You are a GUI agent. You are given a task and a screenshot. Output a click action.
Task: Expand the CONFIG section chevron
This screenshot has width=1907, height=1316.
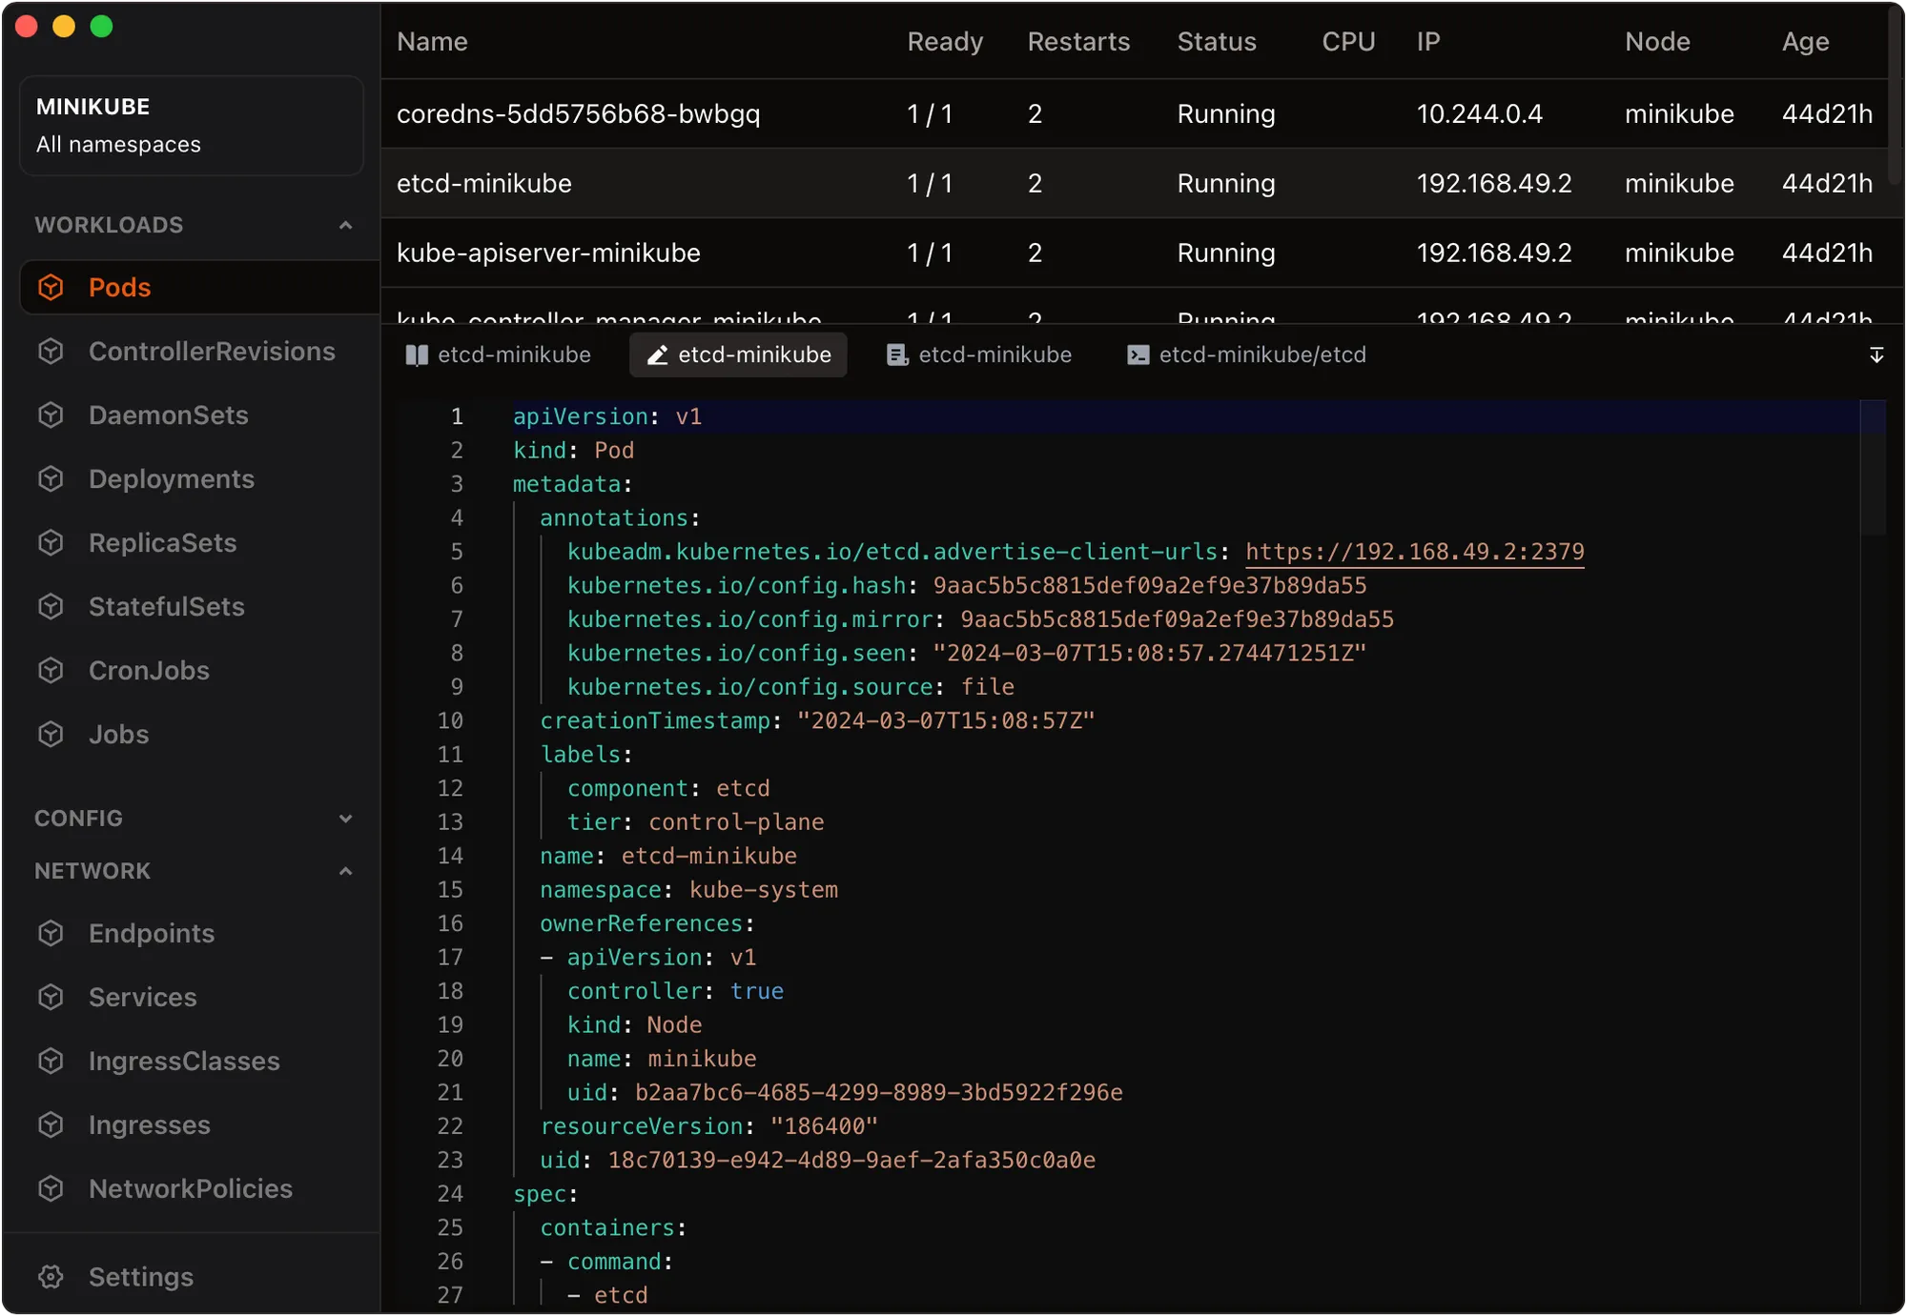click(x=346, y=819)
